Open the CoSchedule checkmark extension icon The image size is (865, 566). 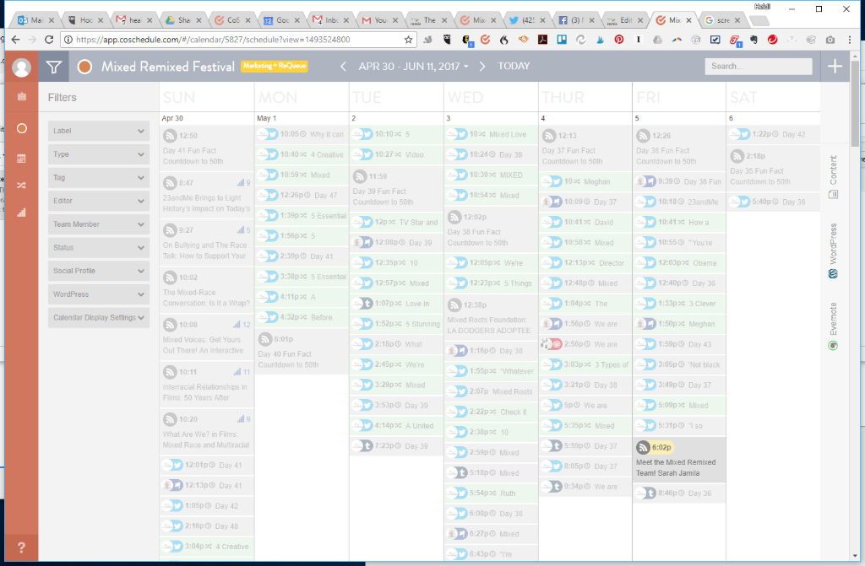coord(486,40)
